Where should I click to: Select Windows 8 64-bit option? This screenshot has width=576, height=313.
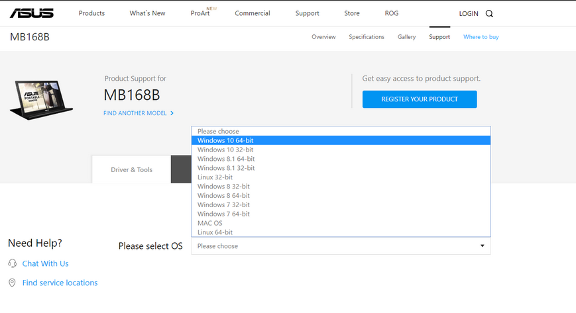click(x=341, y=195)
